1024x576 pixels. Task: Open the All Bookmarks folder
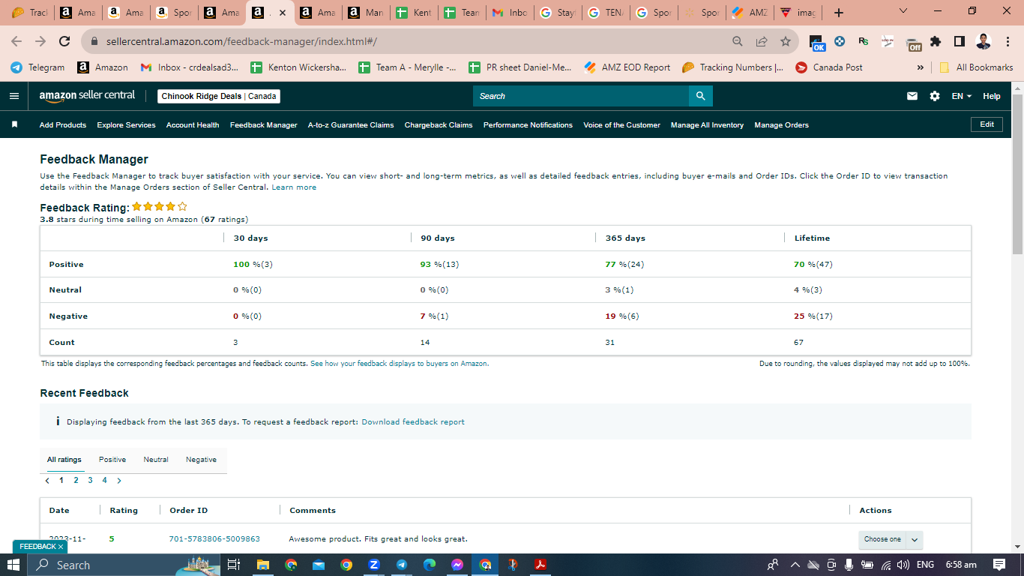976,67
